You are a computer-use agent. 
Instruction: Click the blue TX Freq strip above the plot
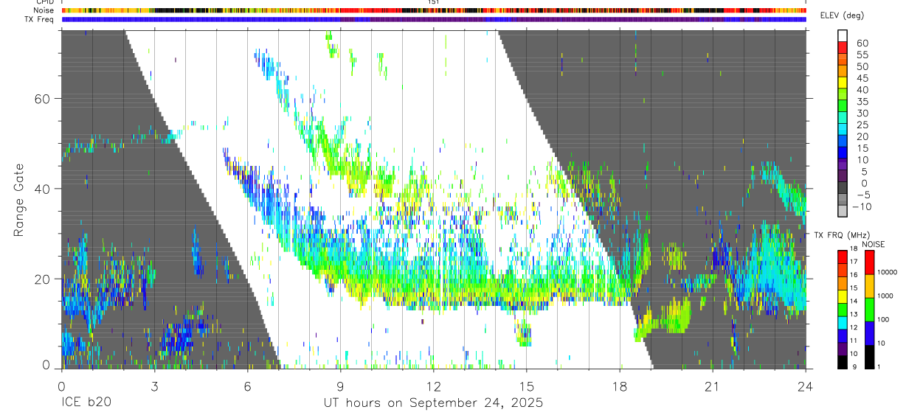433,19
